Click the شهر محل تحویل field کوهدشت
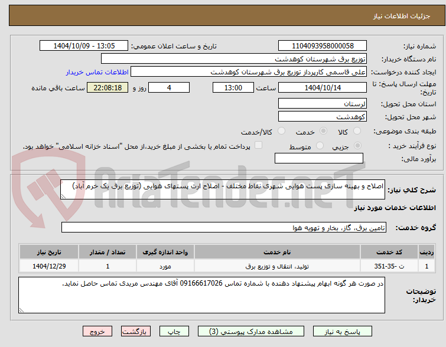 coord(323,116)
